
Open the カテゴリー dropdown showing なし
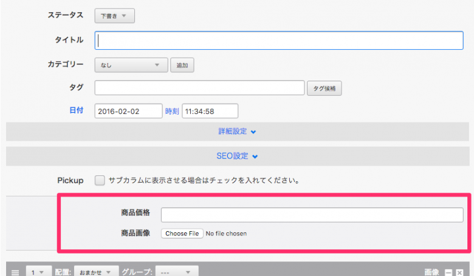point(131,65)
